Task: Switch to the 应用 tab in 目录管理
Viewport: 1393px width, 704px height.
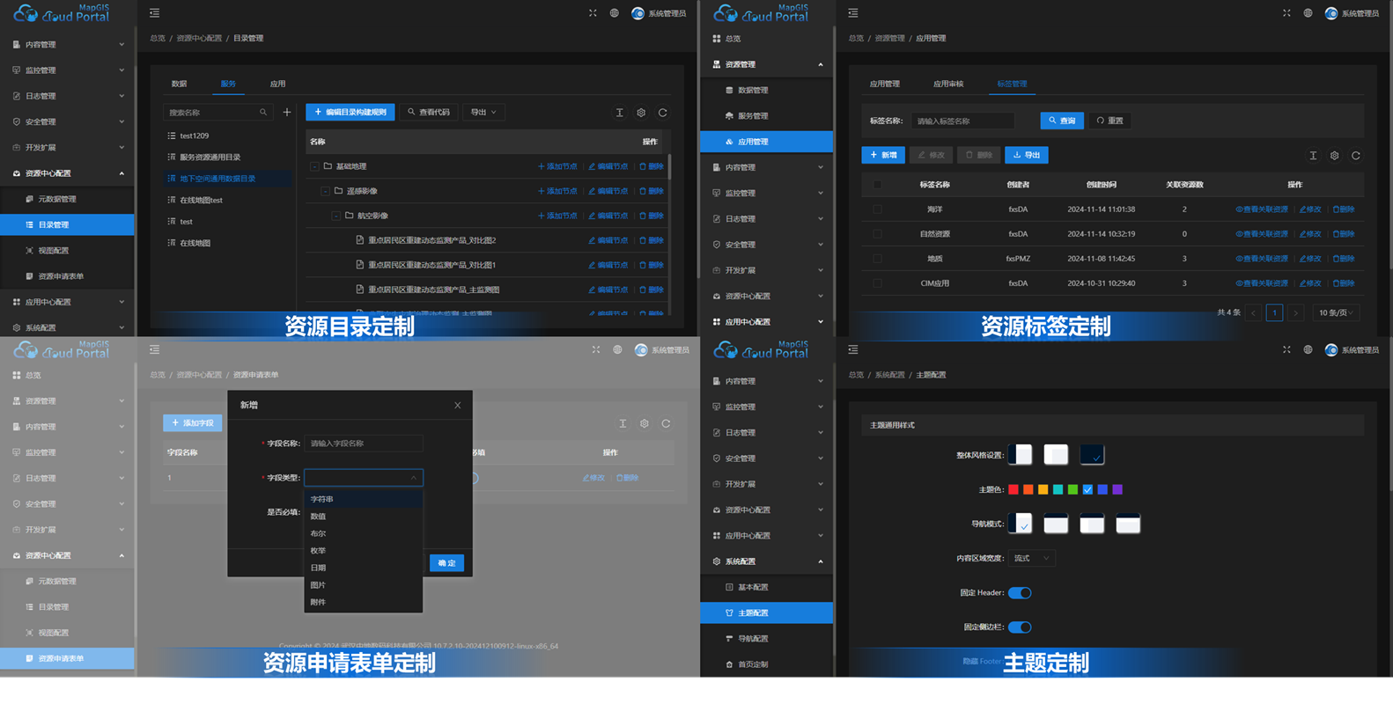Action: tap(277, 84)
